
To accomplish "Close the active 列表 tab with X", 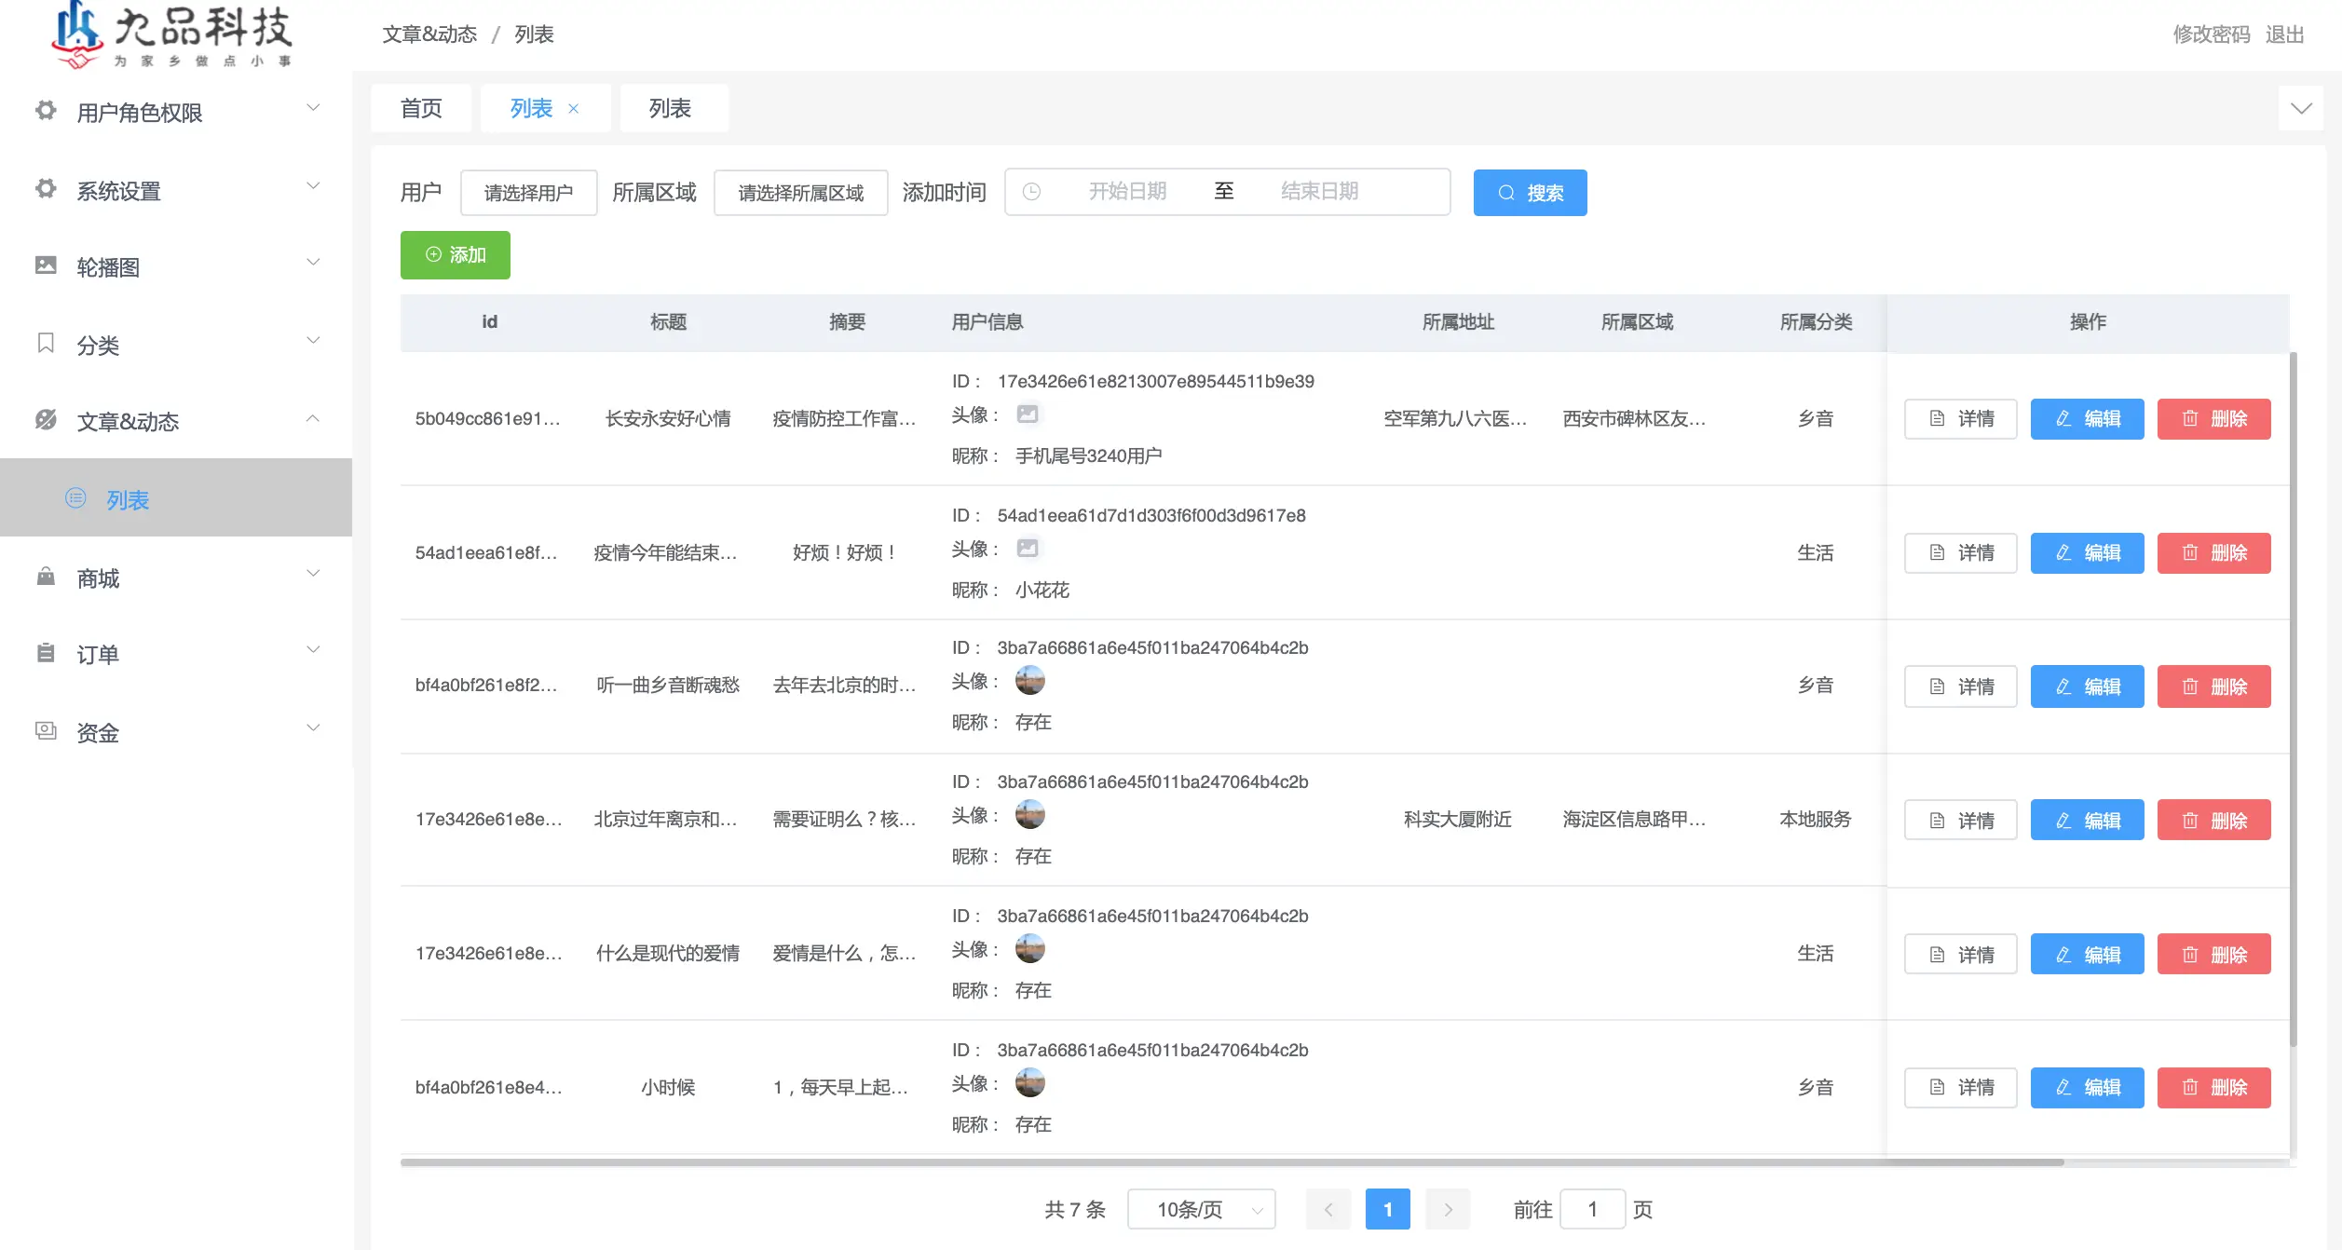I will 574,109.
